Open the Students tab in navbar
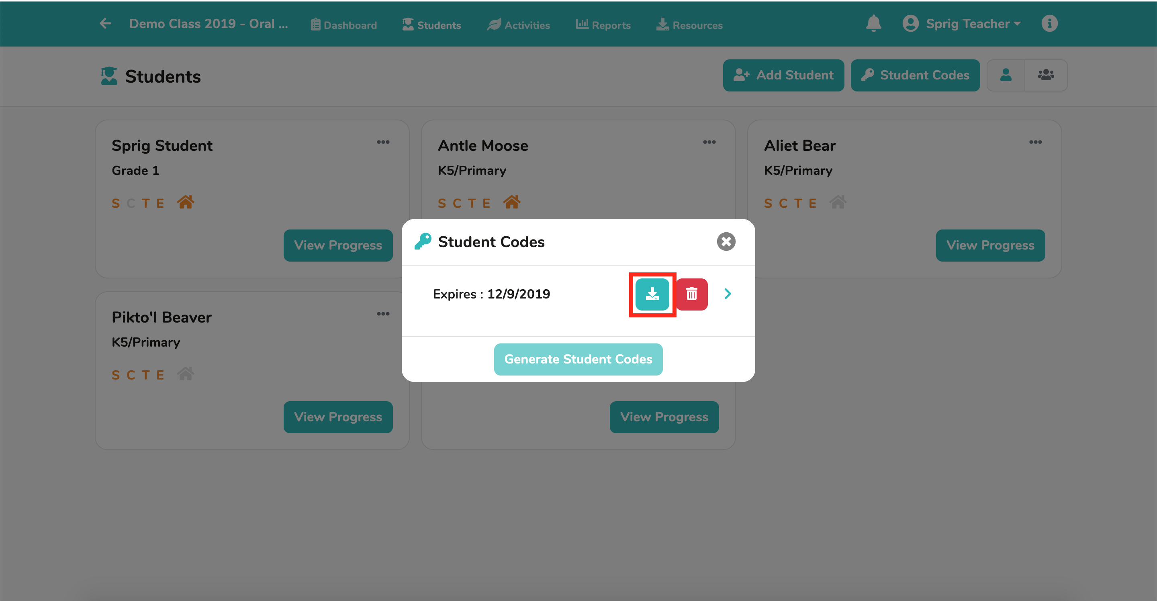Screen dimensions: 1157x601 tap(431, 24)
